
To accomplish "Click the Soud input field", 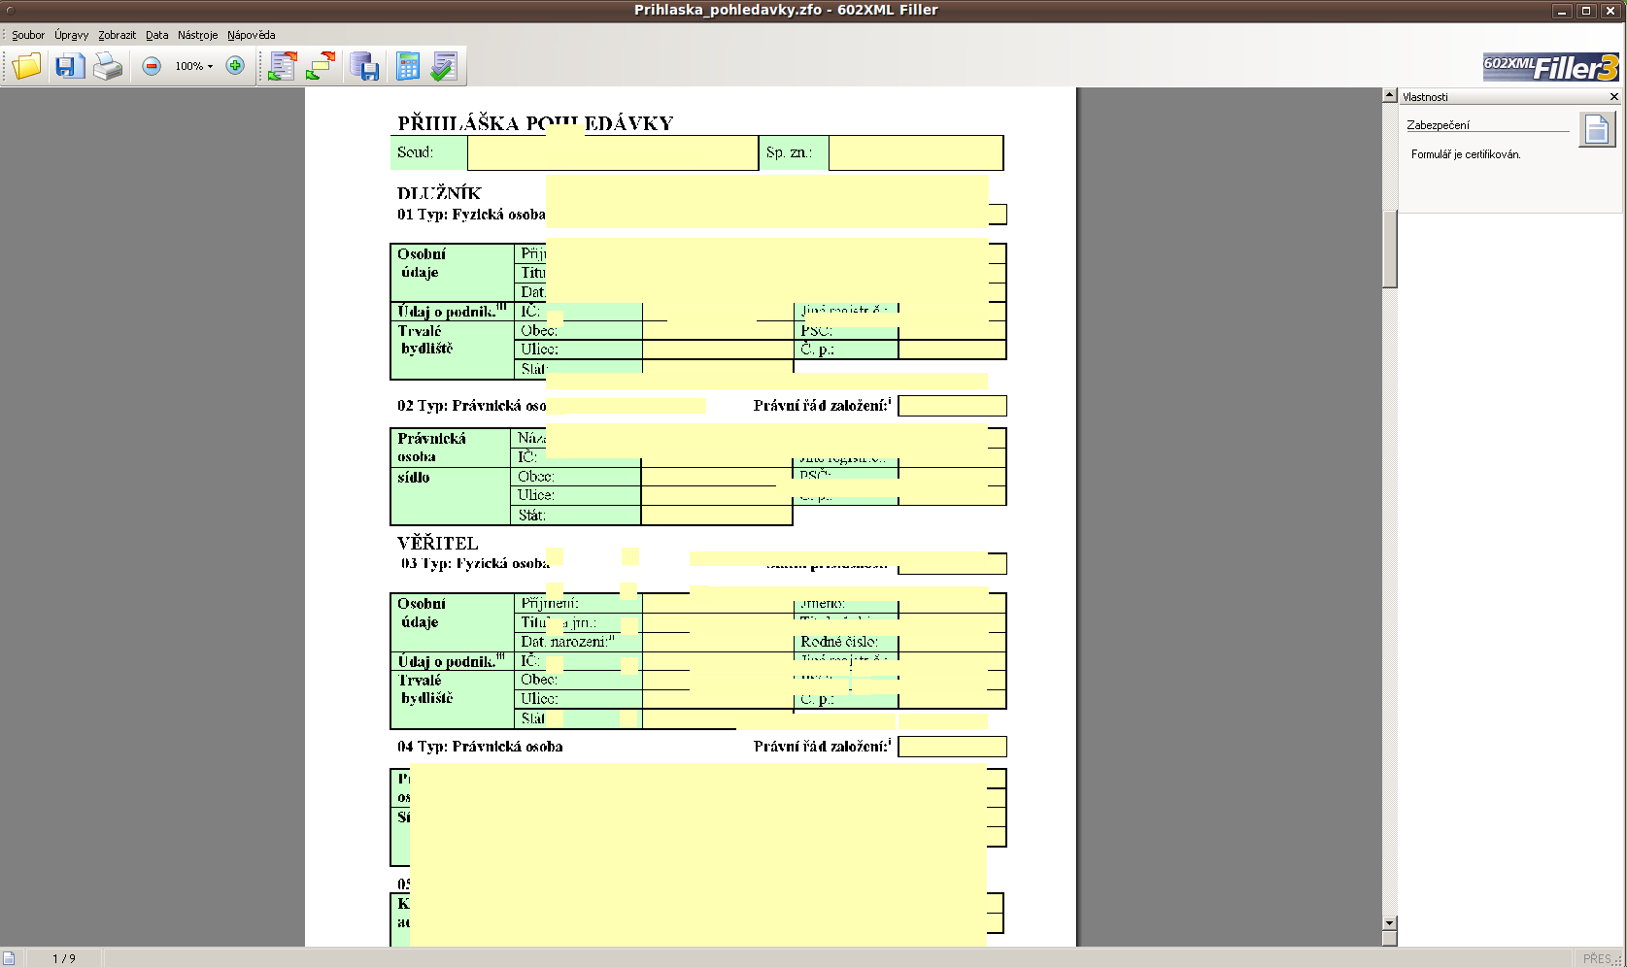I will (613, 153).
